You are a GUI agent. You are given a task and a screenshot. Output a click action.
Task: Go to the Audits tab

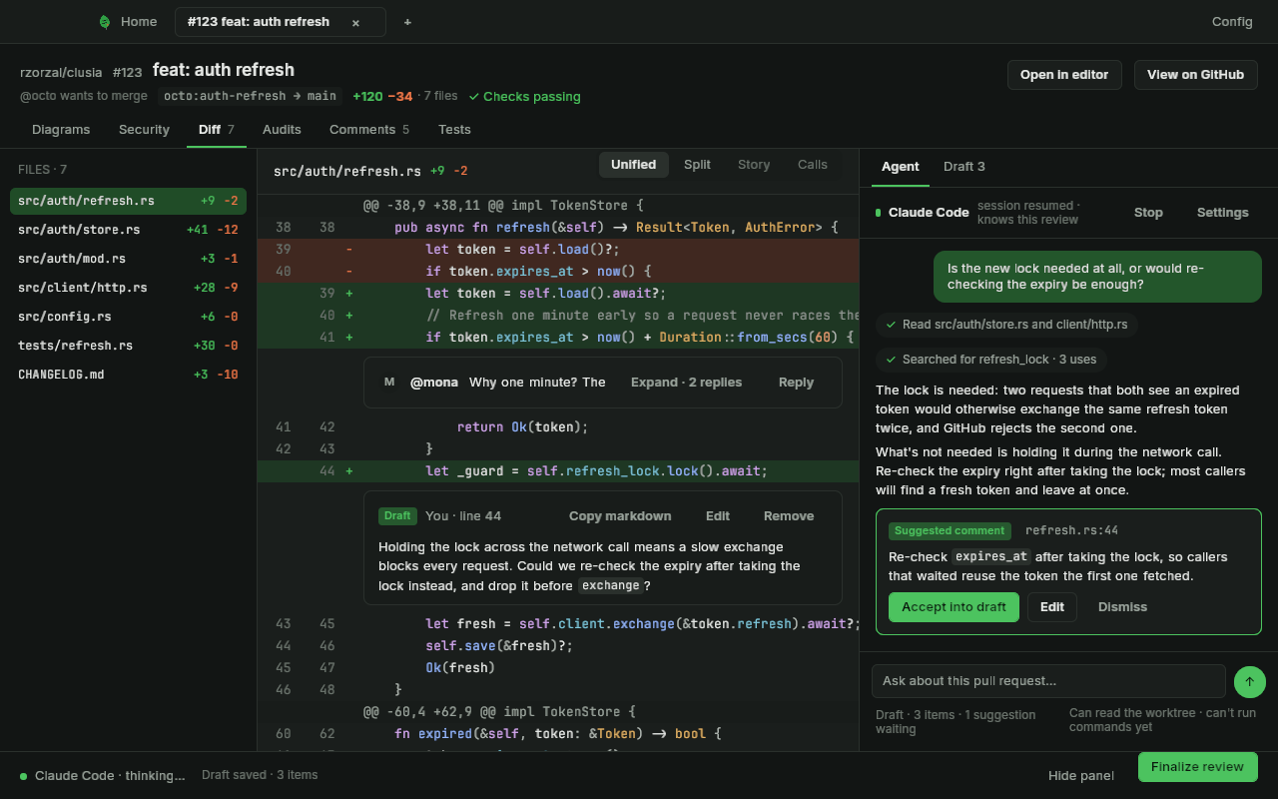click(x=282, y=130)
